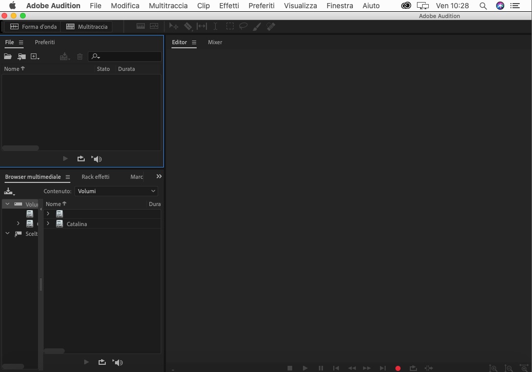The height and width of the screenshot is (372, 532).
Task: Select the Move tool
Action: 174,27
